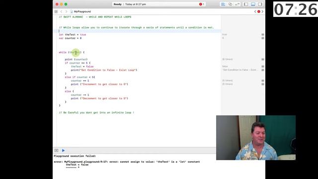
Task: Click the 'SWIFT ALMANAC' title comment
Action: pos(95,17)
